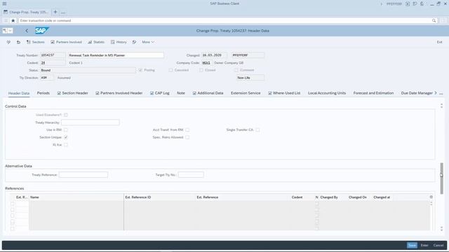Open the tab overflow ellipsis next to plus
The width and height of the screenshot is (449, 252).
click(x=63, y=13)
